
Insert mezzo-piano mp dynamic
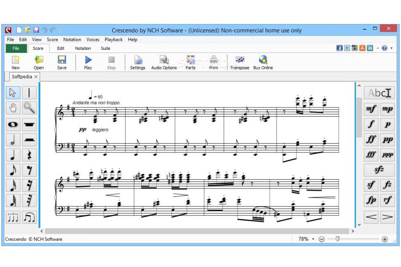tap(388, 109)
